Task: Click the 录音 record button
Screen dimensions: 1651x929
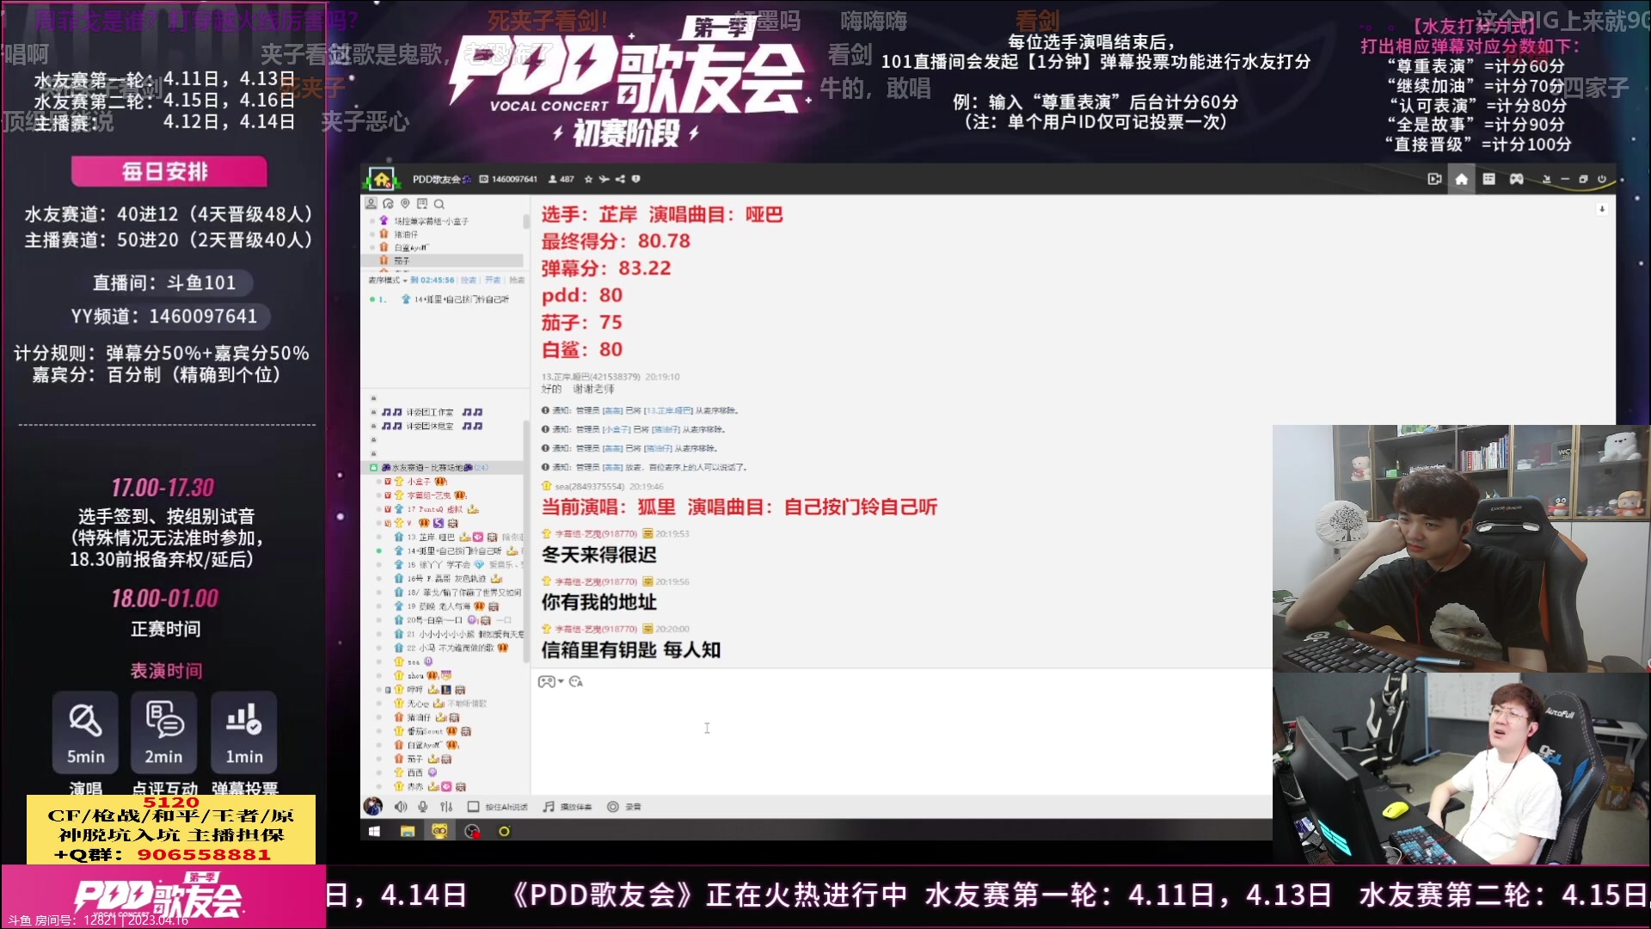Action: coord(624,807)
